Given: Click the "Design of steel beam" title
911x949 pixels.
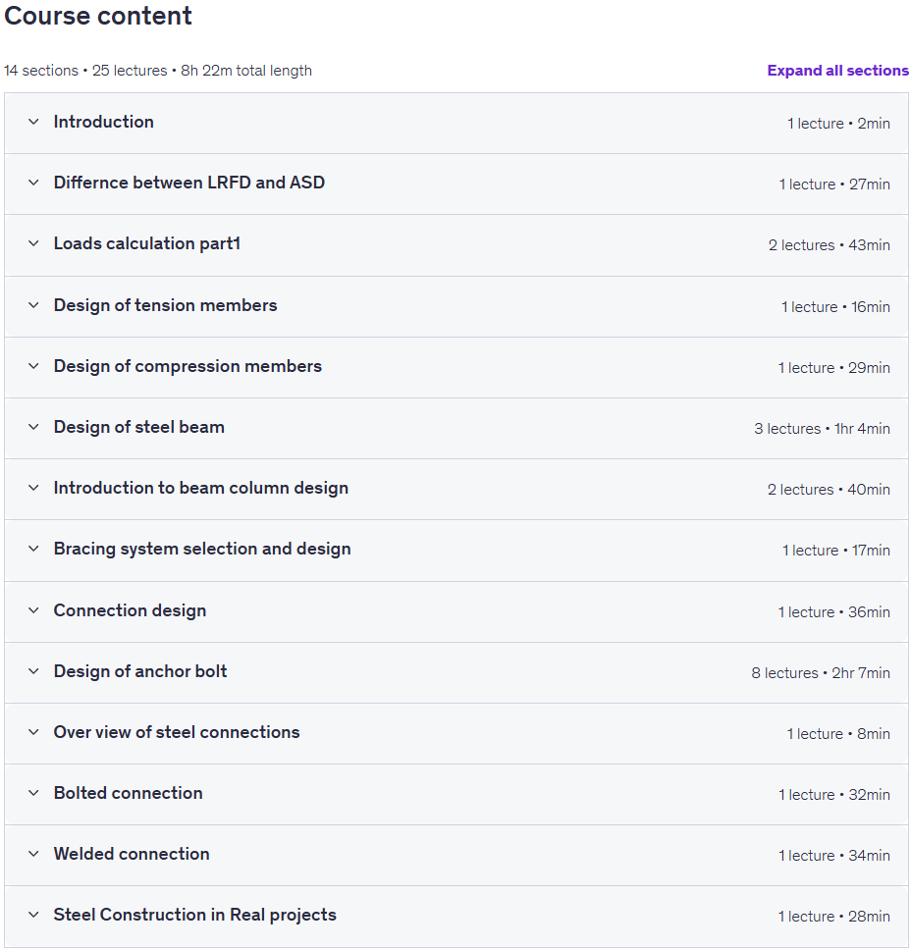Looking at the screenshot, I should pyautogui.click(x=138, y=427).
